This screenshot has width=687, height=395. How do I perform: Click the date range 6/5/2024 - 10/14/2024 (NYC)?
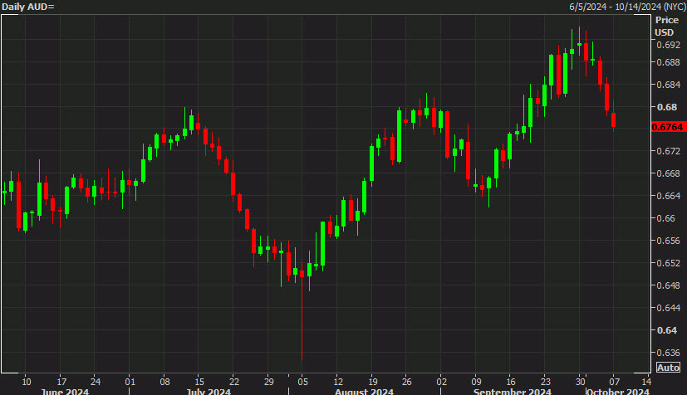click(627, 7)
